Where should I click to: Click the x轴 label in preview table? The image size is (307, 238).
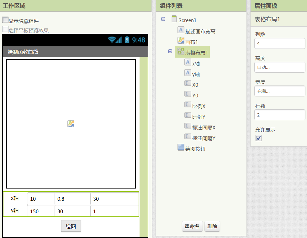[x=15, y=198]
